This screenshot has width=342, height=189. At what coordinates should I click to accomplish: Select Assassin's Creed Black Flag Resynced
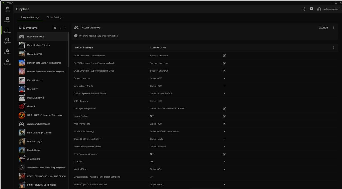[x=42, y=168]
